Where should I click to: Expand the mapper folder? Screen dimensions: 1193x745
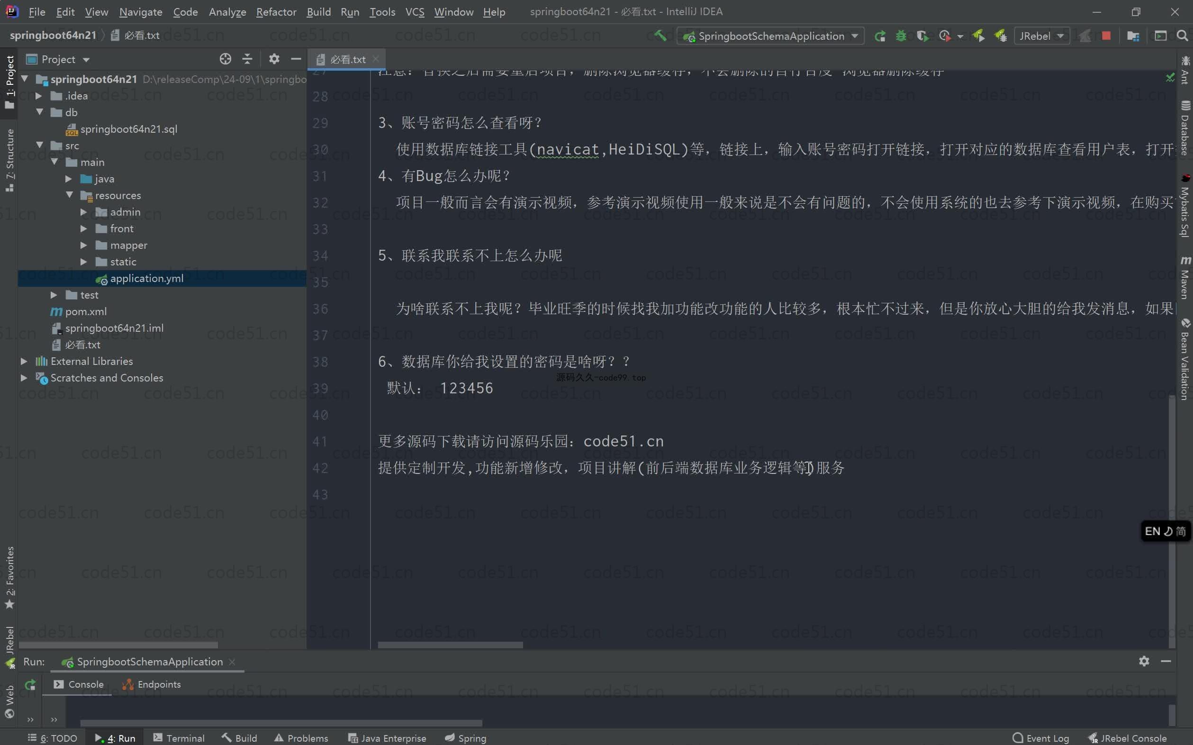coord(84,245)
